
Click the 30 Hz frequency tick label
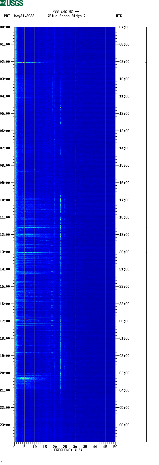point(75,447)
